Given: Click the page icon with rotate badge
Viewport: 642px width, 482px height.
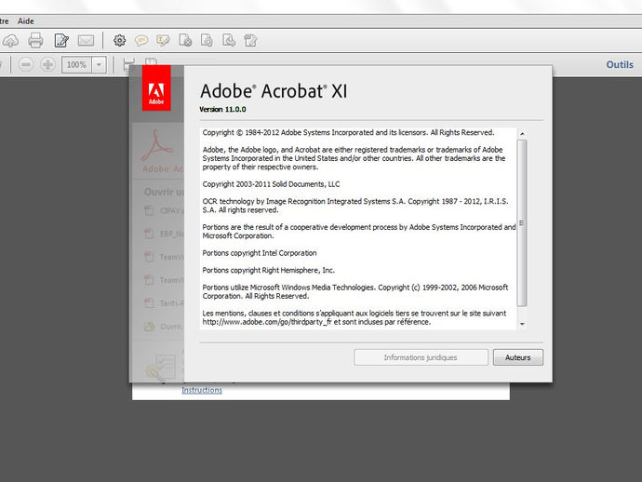Looking at the screenshot, I should click(x=207, y=40).
